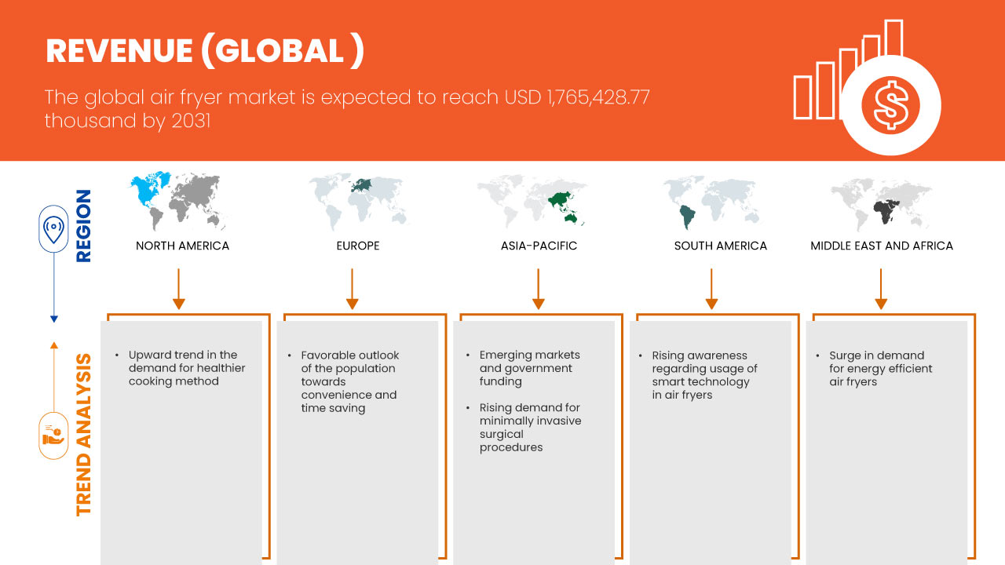Select the ASIA-PACIFIC label
1005x565 pixels.
539,246
